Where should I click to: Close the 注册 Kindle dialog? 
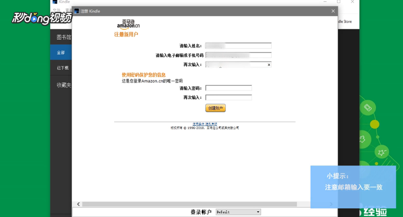coord(333,11)
